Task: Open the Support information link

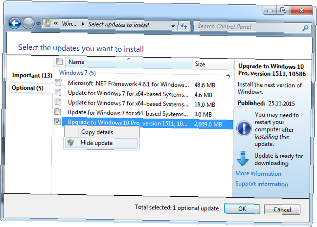Action: pos(262,184)
